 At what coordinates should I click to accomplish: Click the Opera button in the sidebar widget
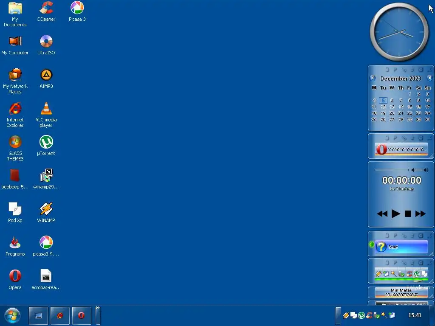click(x=401, y=149)
